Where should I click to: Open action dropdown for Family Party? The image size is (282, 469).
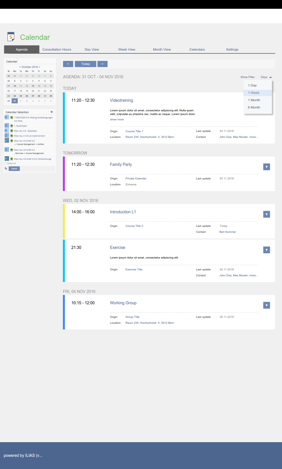click(x=266, y=167)
